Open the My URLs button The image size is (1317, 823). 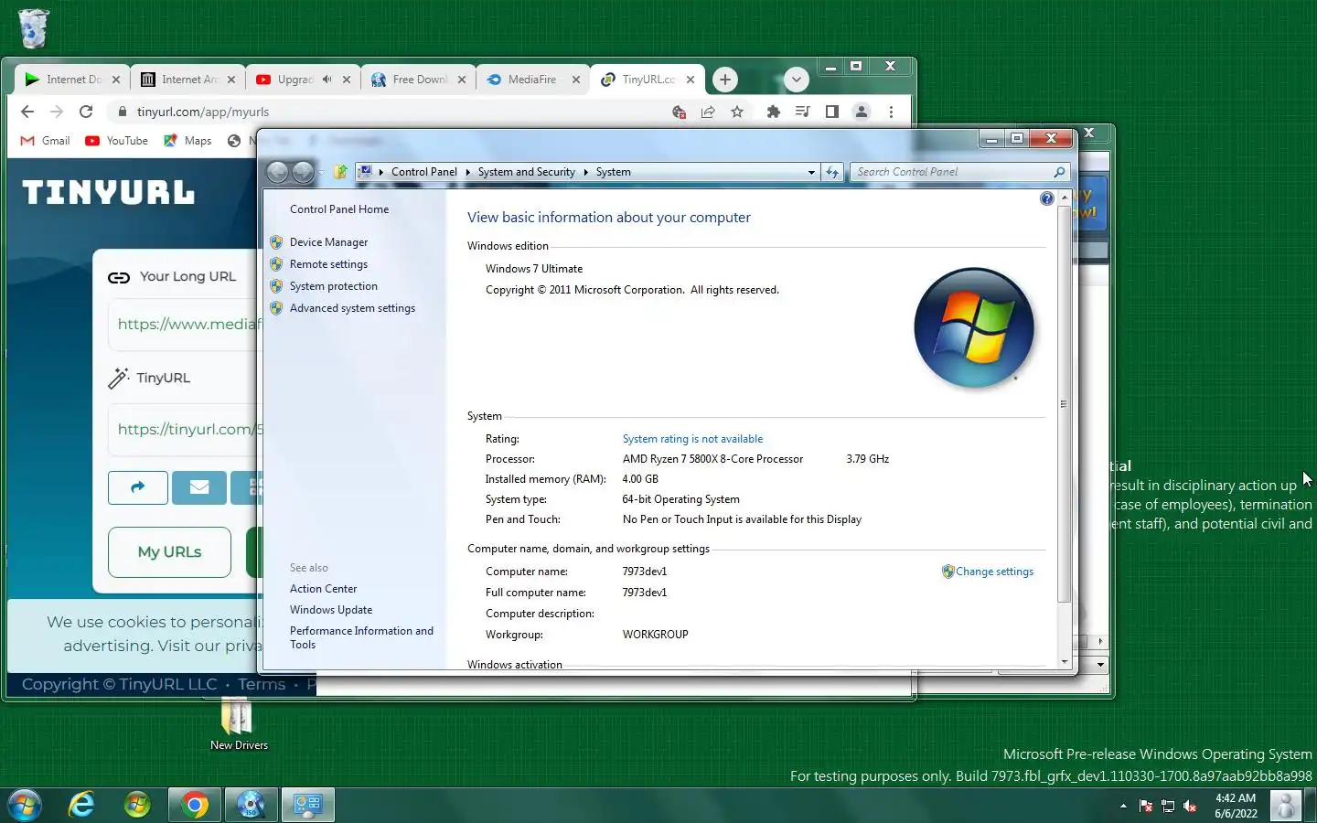point(169,552)
